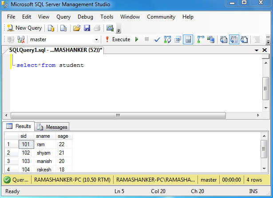Click the query editor scroll up arrow

click(x=266, y=63)
